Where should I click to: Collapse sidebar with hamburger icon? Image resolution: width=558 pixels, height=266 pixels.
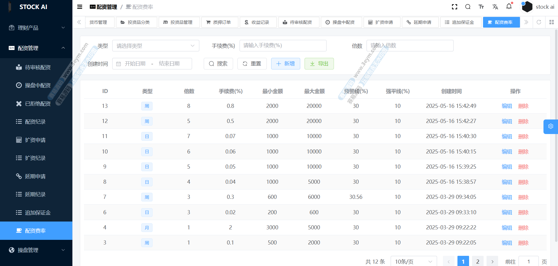tap(80, 7)
